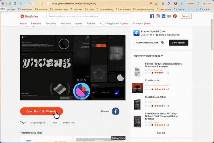Open the extensions icon in toolbar
214x143 pixels.
tap(169, 4)
